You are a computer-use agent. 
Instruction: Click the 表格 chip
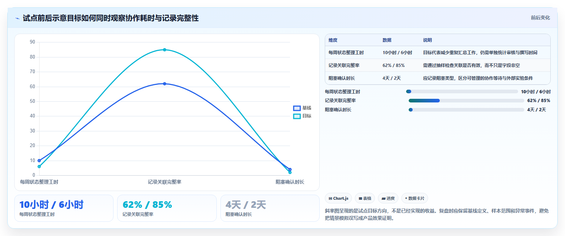pyautogui.click(x=365, y=198)
